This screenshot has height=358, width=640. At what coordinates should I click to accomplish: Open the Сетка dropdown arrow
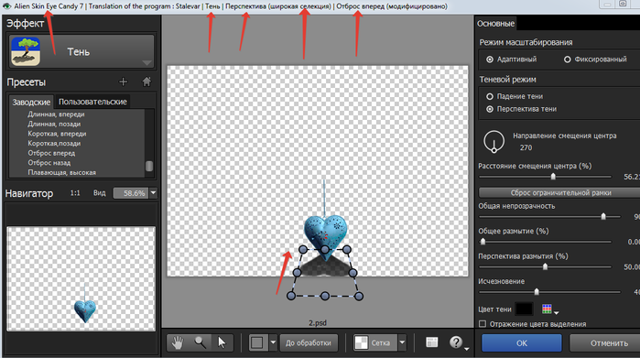coord(402,342)
